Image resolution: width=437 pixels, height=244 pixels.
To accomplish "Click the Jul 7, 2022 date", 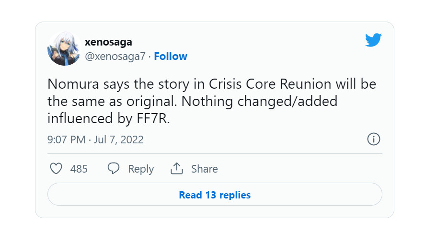I will [119, 140].
